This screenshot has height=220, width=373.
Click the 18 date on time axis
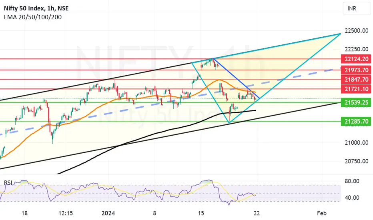[24, 213]
